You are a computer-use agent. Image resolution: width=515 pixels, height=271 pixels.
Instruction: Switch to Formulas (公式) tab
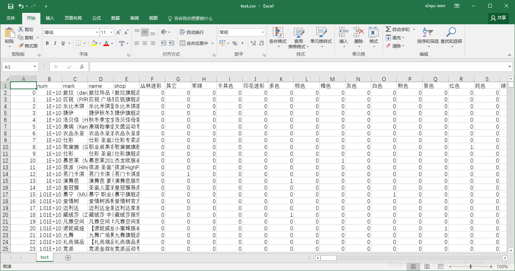pyautogui.click(x=97, y=18)
